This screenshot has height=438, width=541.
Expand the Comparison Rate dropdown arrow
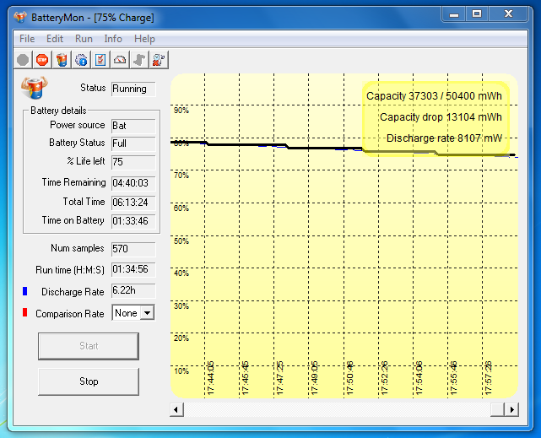(148, 313)
